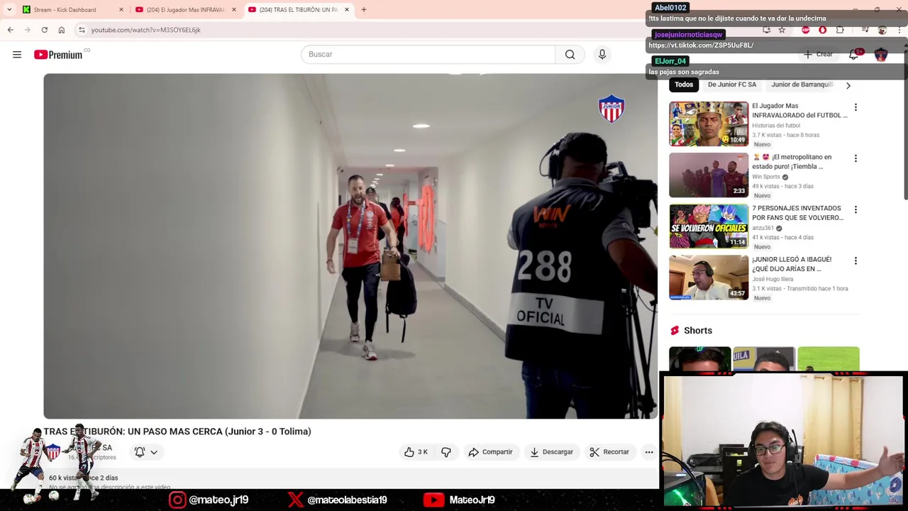This screenshot has height=511, width=908.
Task: Open the Opera-style red extension icon
Action: [x=823, y=30]
